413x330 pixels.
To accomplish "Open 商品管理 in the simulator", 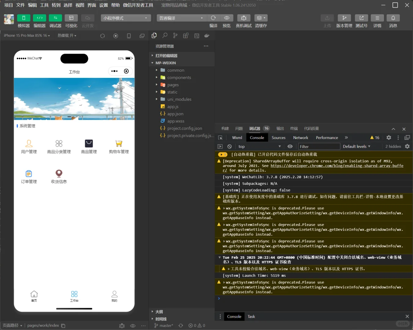I will coord(89,147).
